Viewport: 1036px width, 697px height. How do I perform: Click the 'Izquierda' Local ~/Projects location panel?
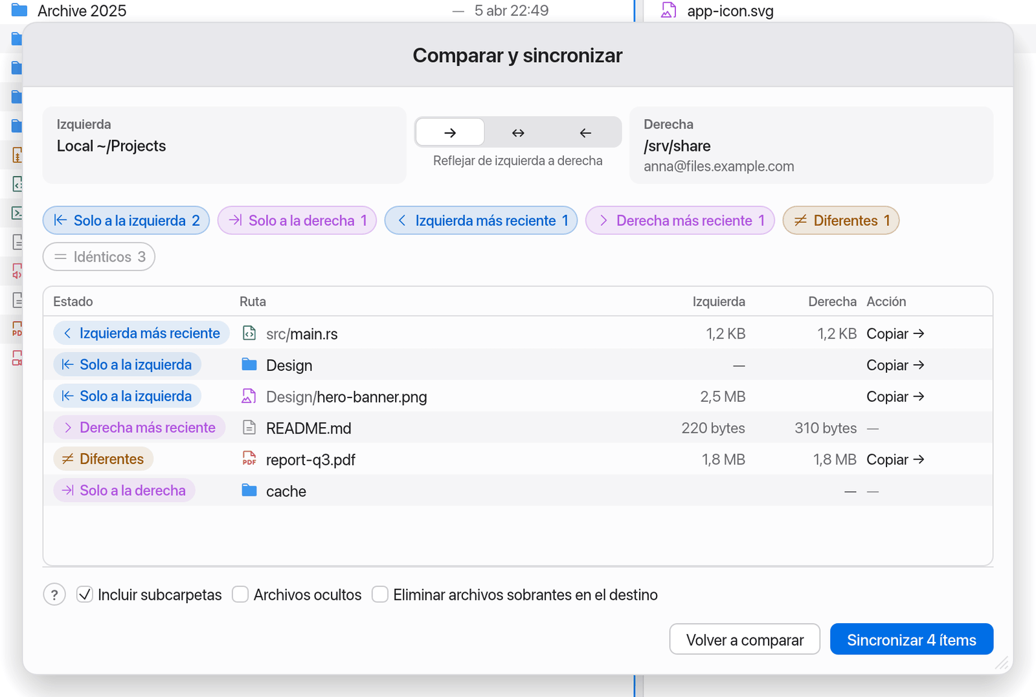225,145
